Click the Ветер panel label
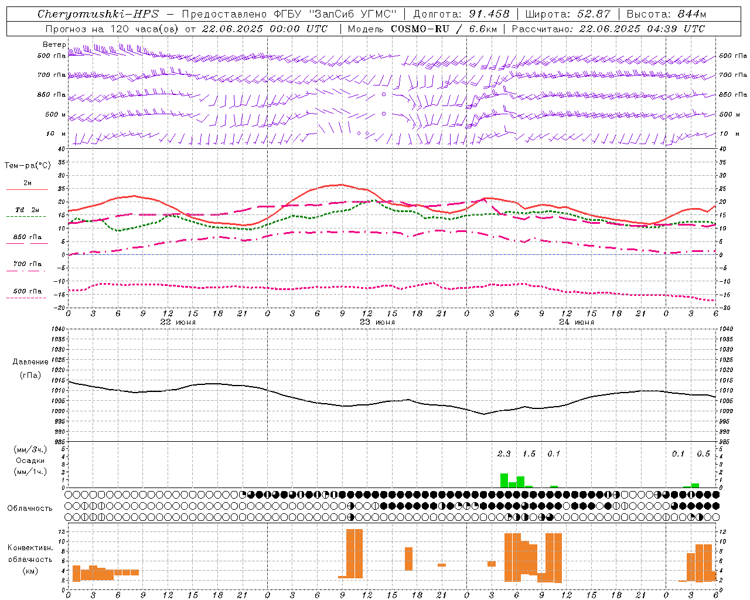 click(54, 45)
